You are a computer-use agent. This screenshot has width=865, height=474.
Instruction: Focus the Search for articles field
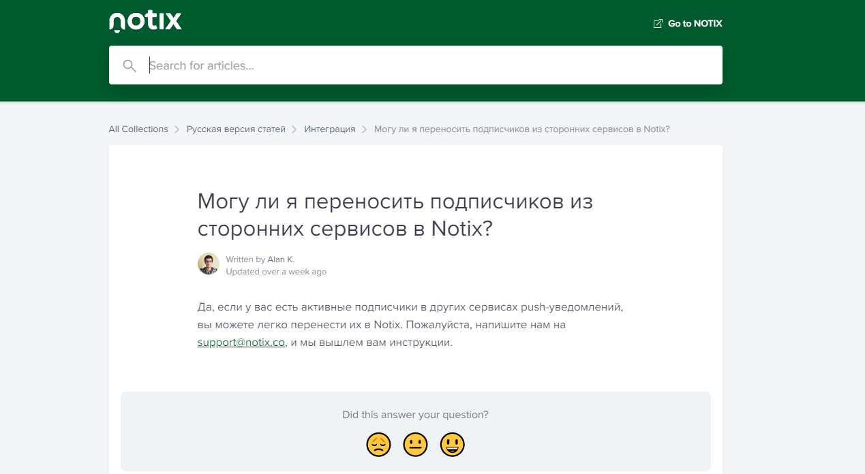416,65
